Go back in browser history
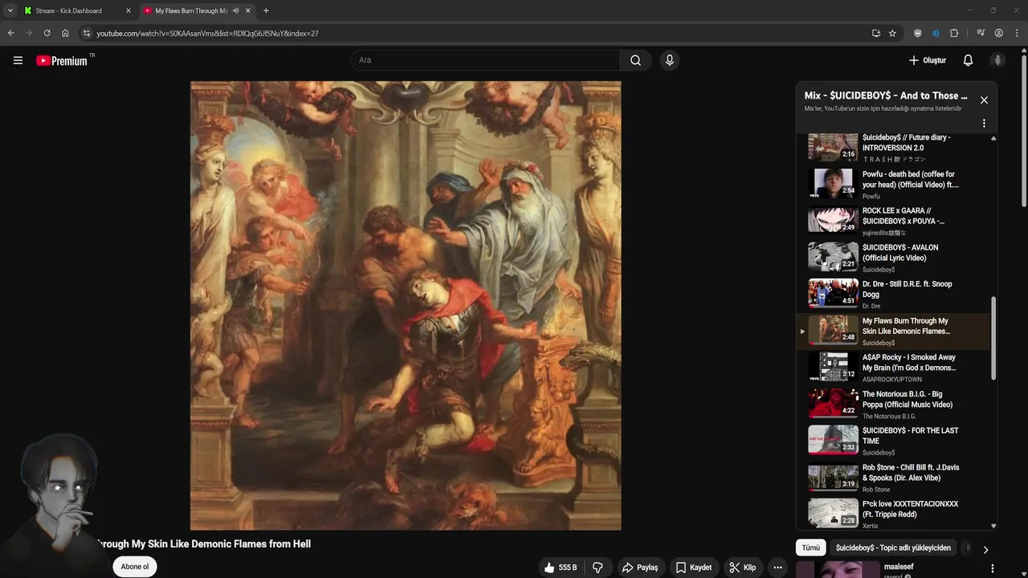The height and width of the screenshot is (578, 1028). click(x=10, y=33)
